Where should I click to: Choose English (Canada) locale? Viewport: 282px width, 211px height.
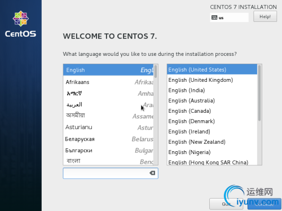coord(212,111)
